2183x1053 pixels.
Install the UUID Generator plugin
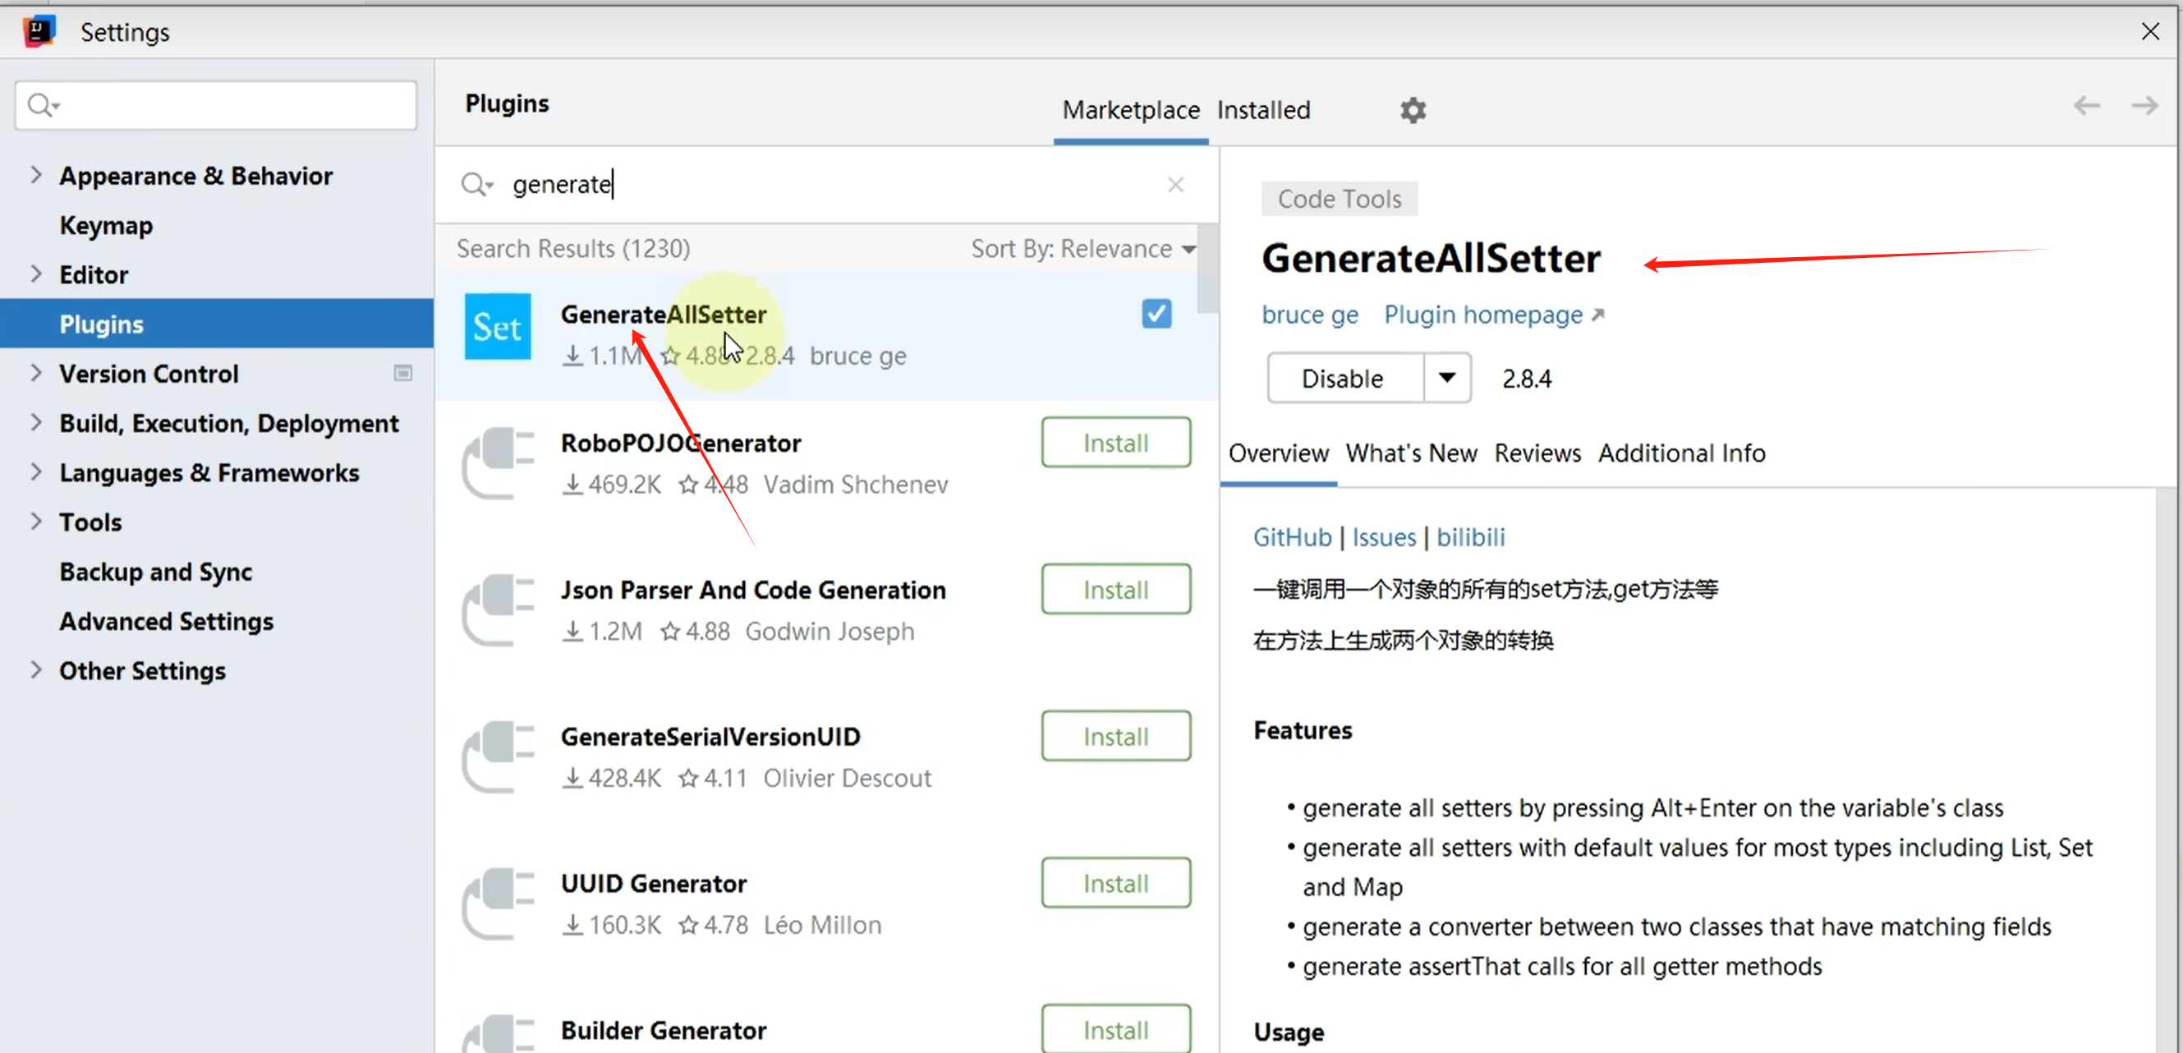tap(1115, 883)
